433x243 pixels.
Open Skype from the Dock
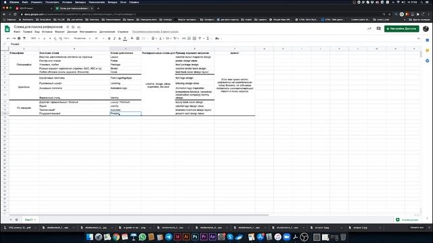[230, 237]
